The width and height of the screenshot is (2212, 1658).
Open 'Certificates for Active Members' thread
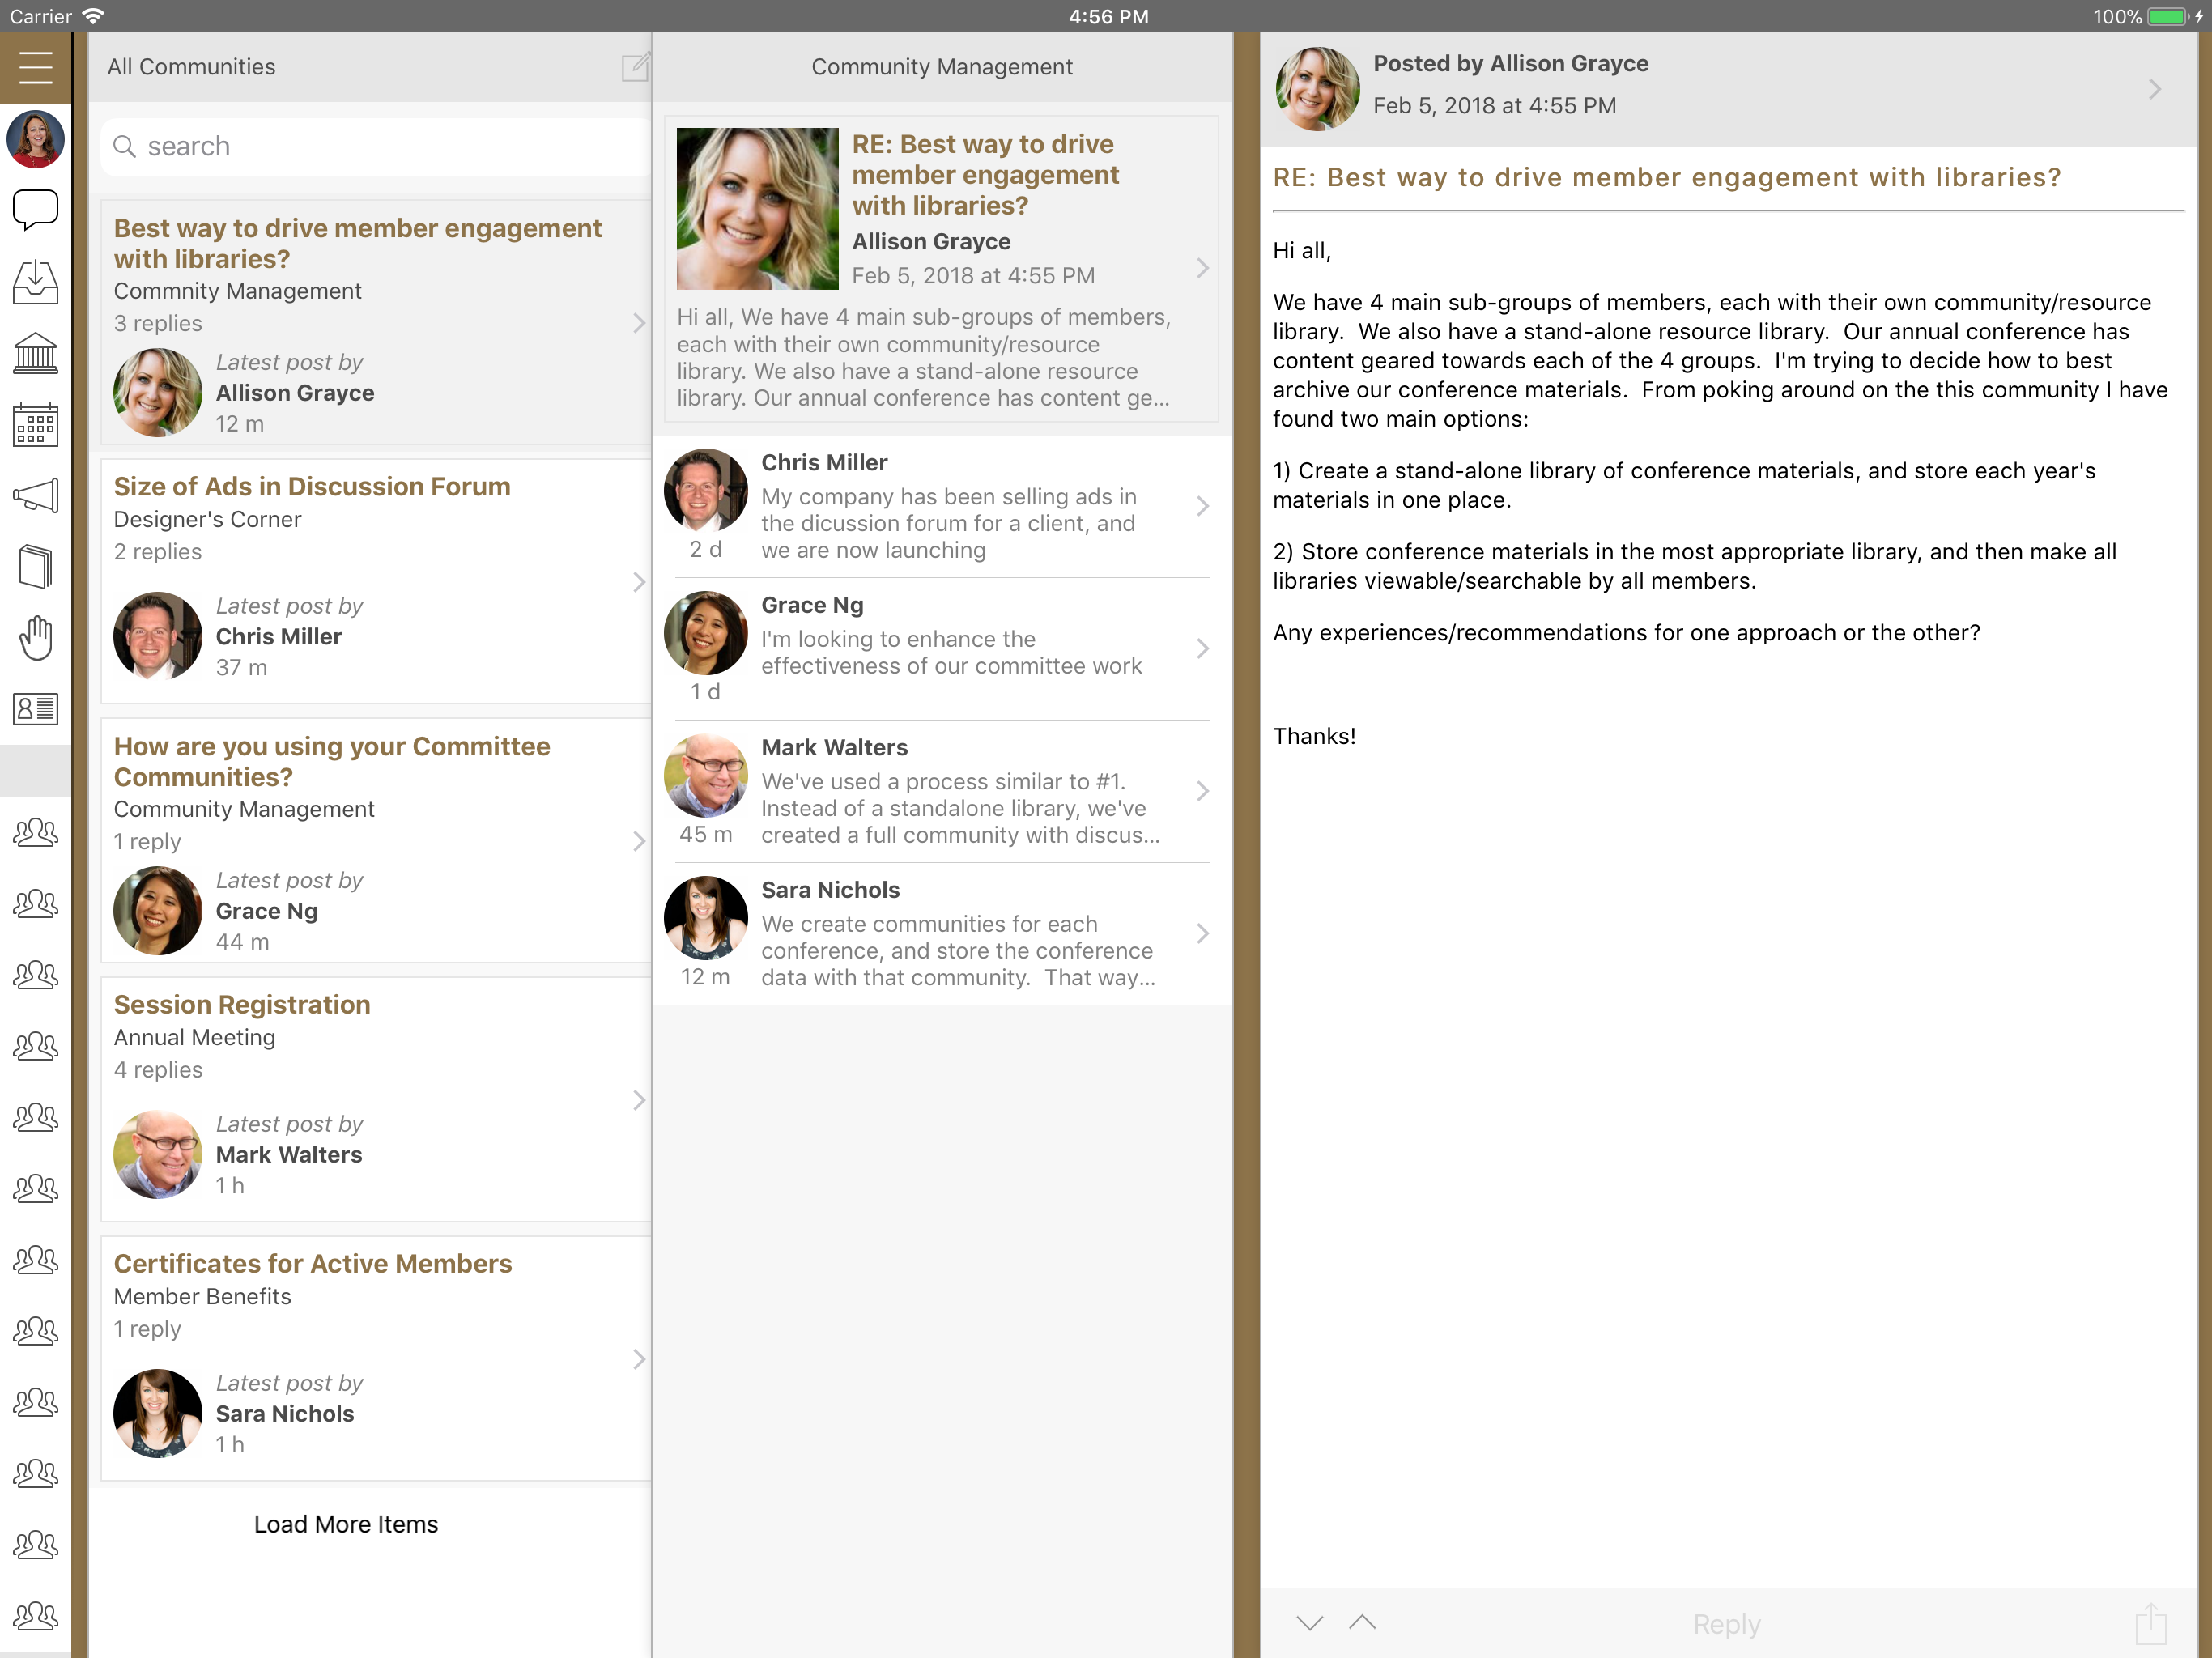pos(376,1358)
